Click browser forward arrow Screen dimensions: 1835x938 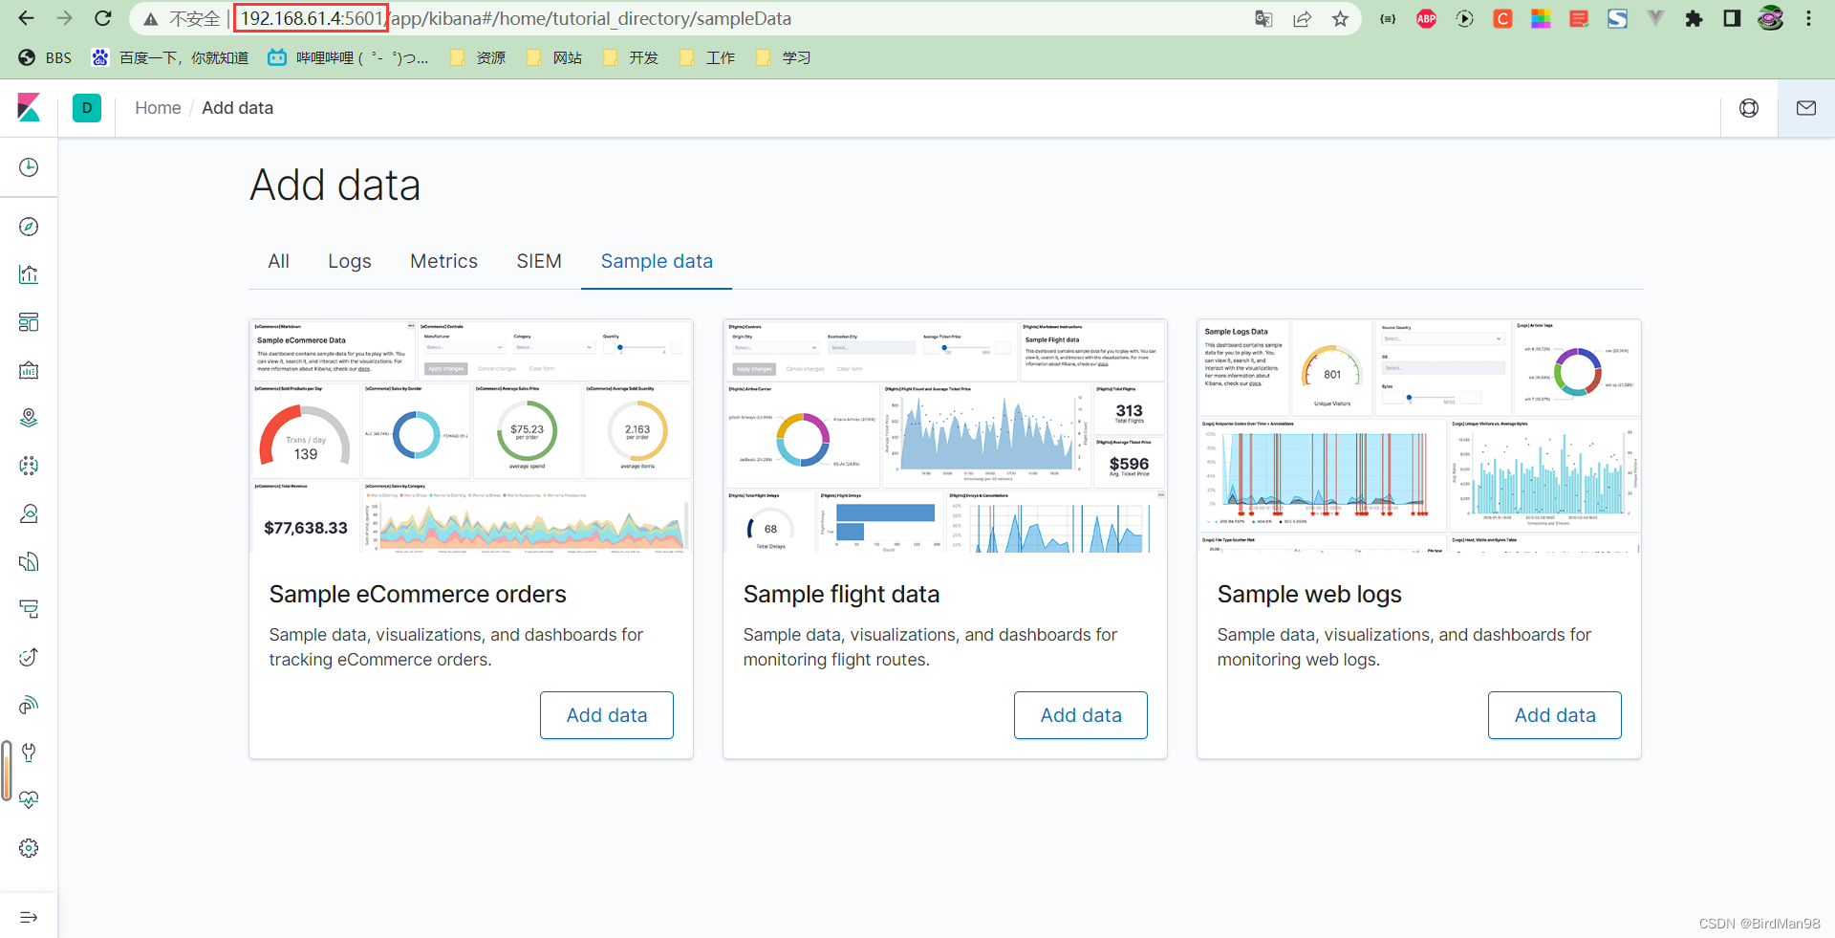point(64,18)
